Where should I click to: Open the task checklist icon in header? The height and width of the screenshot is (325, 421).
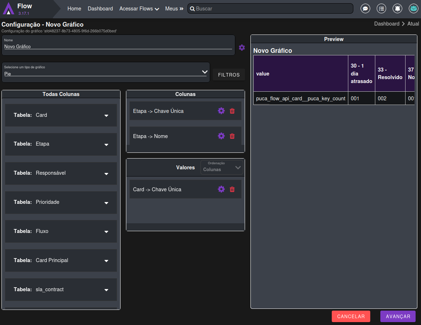(381, 9)
